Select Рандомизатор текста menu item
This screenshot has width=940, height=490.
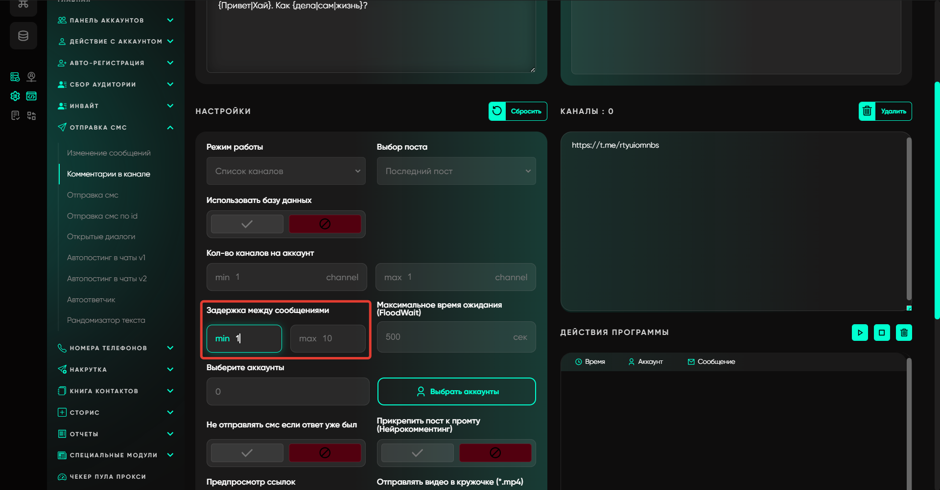106,320
